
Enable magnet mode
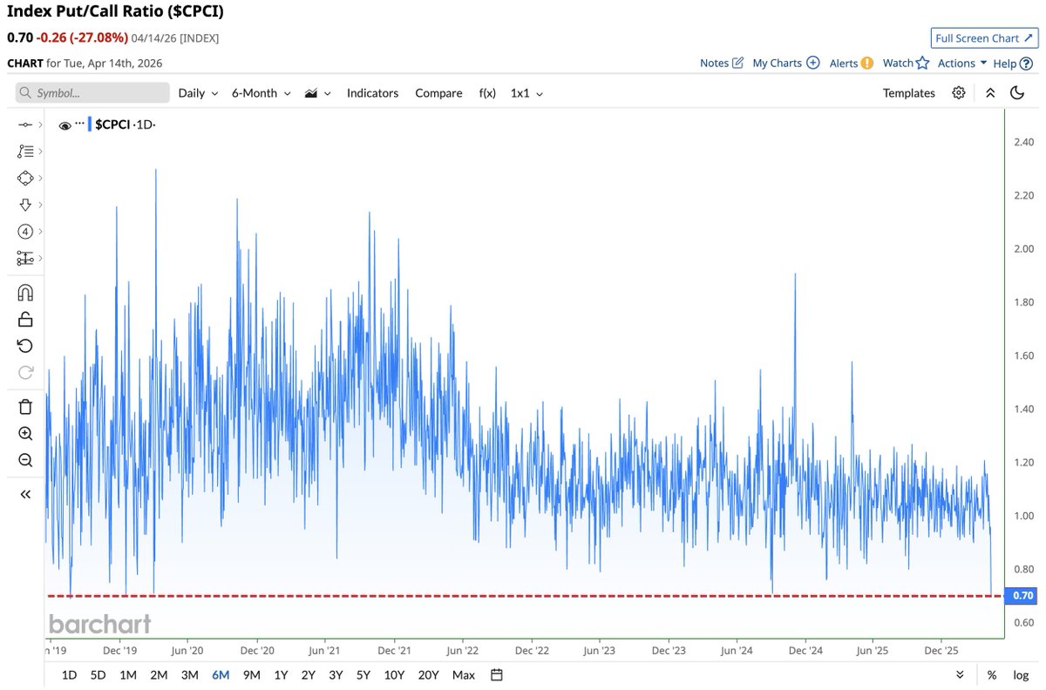click(x=26, y=292)
